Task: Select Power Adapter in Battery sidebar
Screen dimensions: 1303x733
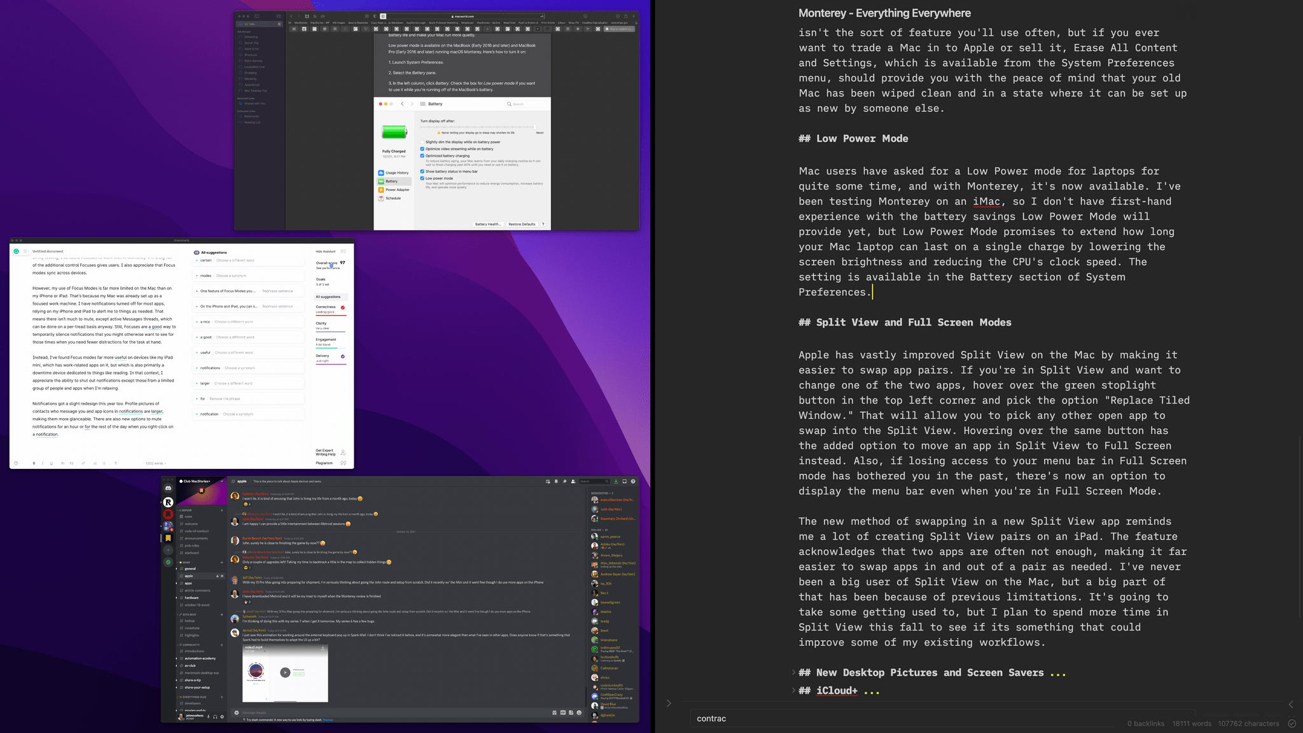Action: [394, 190]
